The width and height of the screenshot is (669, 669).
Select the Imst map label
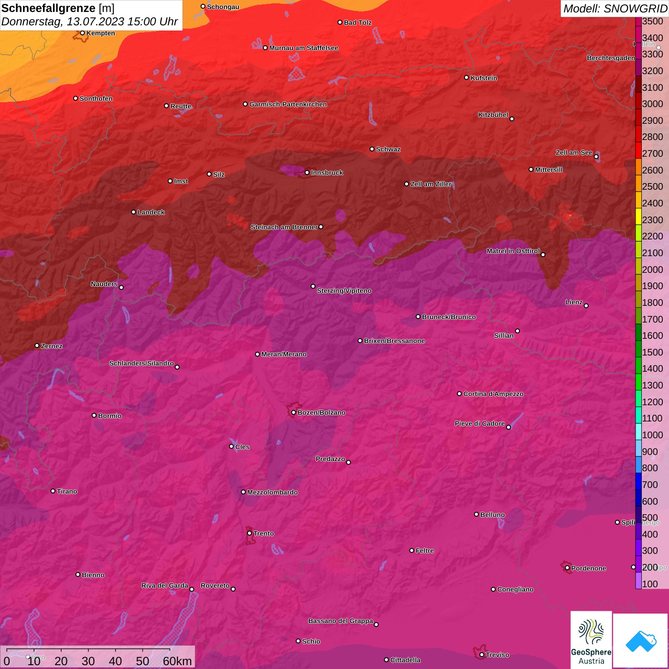[181, 181]
